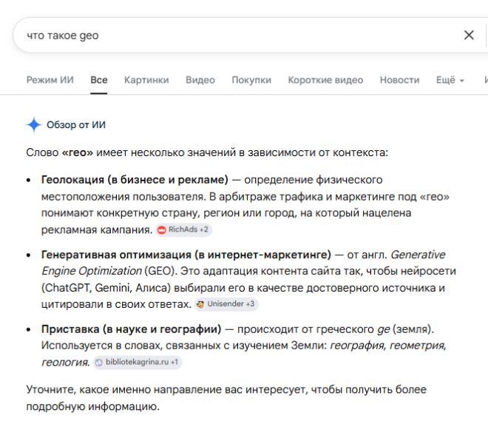Click the AI overview sparkle icon
This screenshot has width=488, height=444.
(x=34, y=124)
